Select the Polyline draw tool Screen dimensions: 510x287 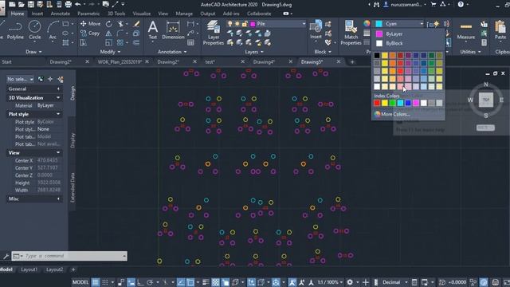point(15,30)
